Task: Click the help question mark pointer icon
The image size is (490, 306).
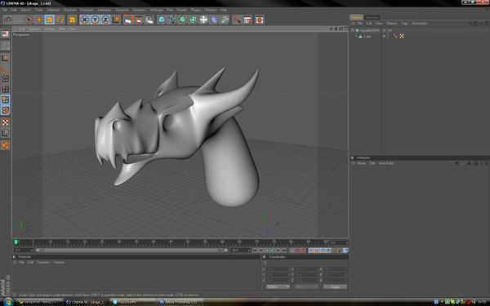Action: coord(237,20)
